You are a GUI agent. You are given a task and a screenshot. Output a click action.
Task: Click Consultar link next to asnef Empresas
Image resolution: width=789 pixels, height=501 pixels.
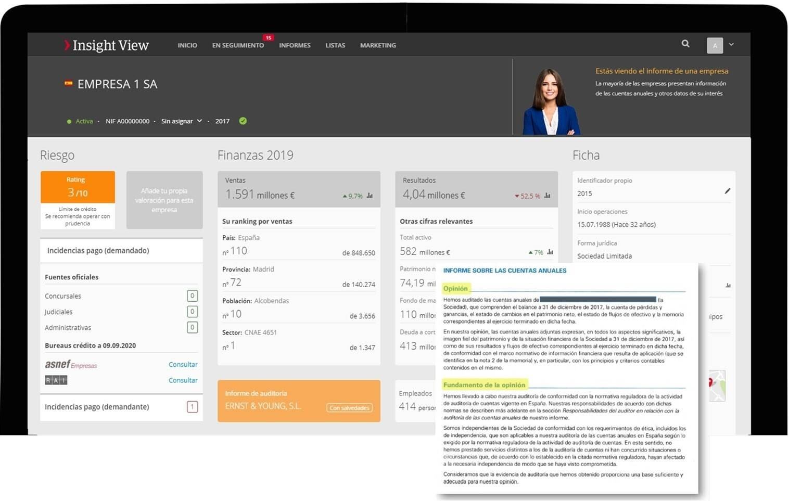pos(183,364)
